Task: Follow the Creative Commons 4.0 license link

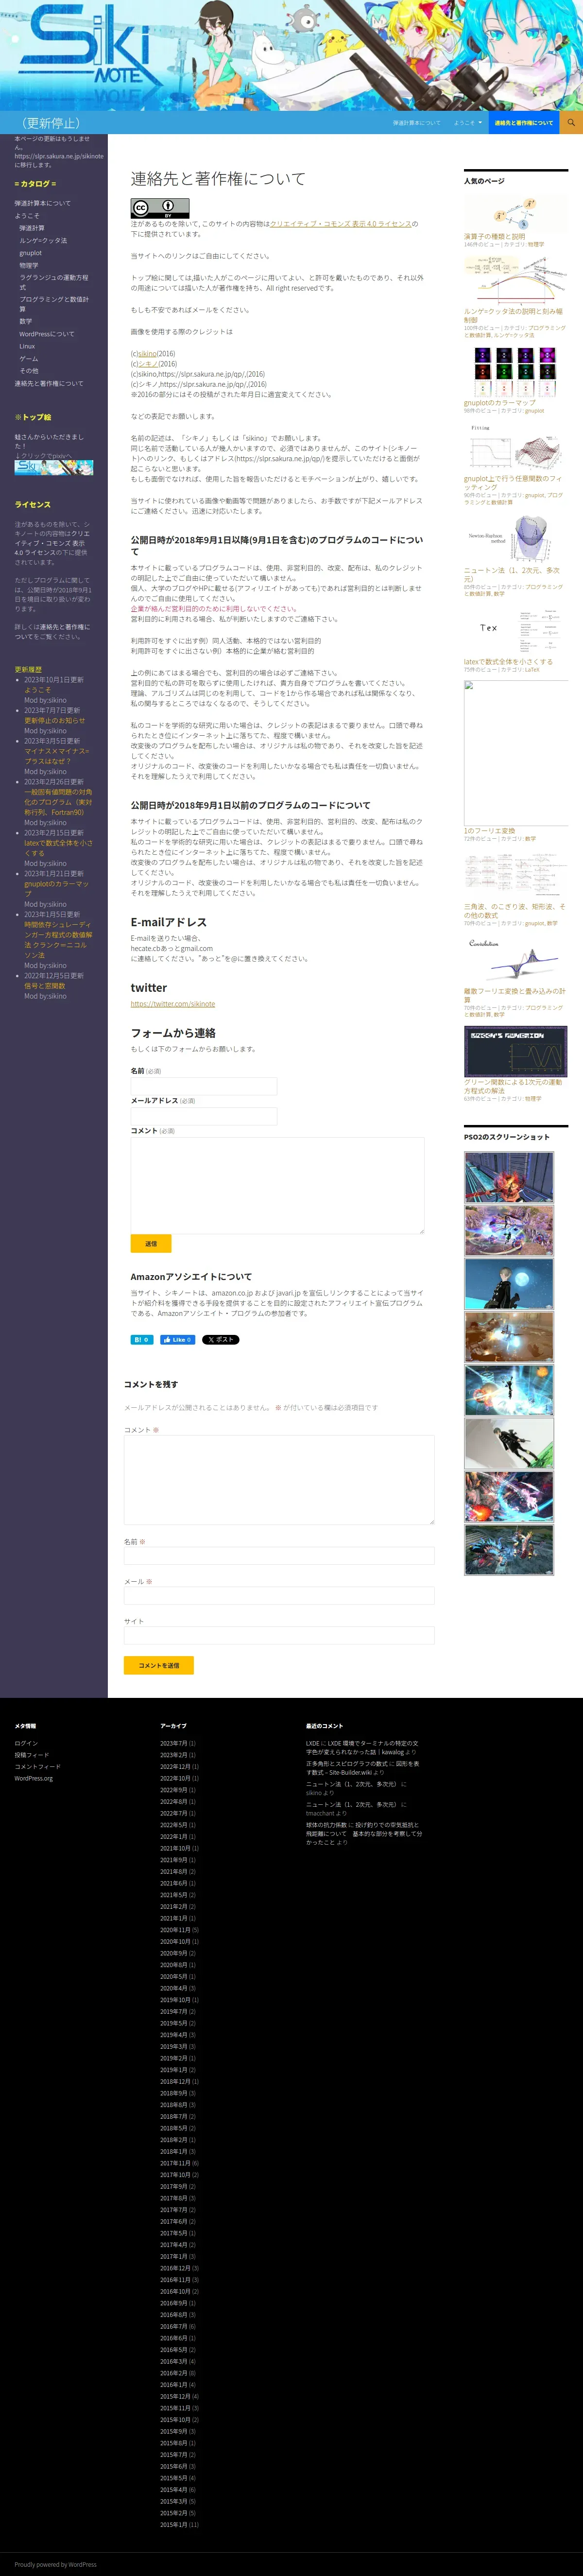Action: pos(340,224)
